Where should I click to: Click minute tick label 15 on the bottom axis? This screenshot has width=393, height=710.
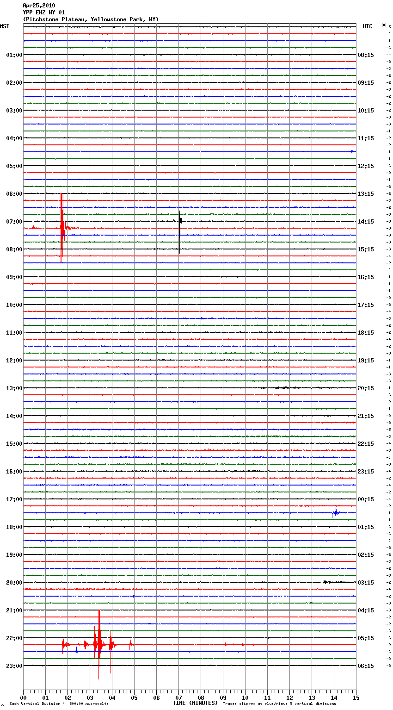pyautogui.click(x=356, y=698)
